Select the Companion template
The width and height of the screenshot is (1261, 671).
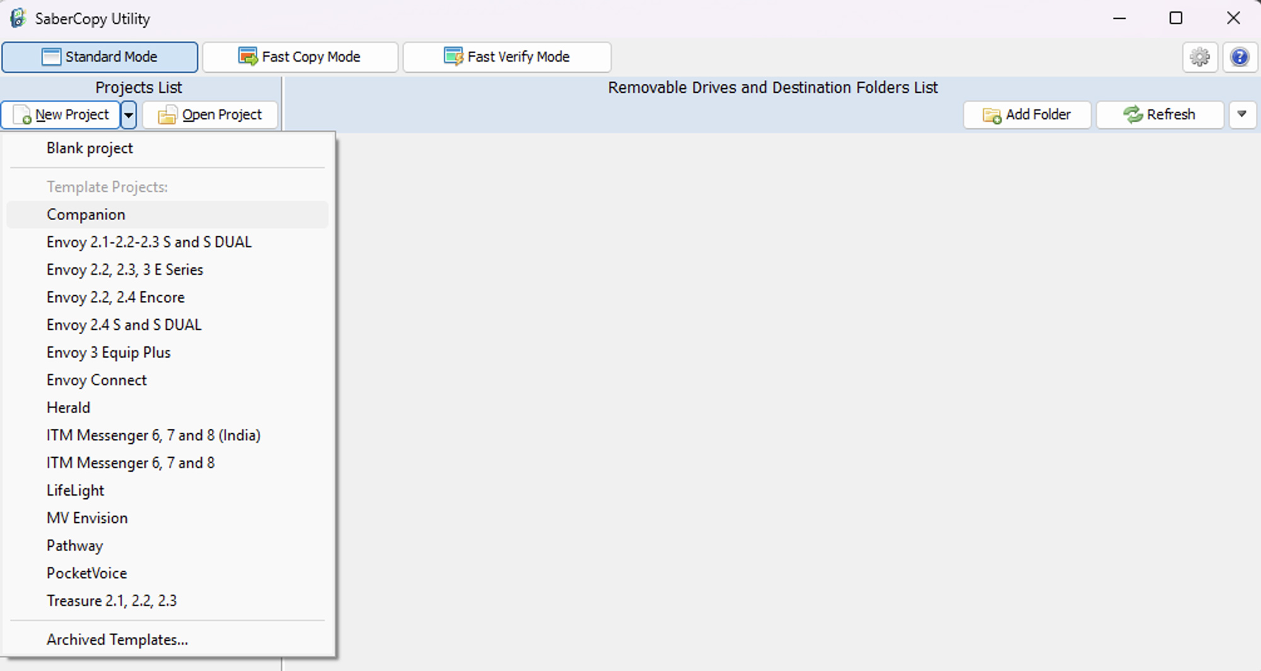point(167,214)
